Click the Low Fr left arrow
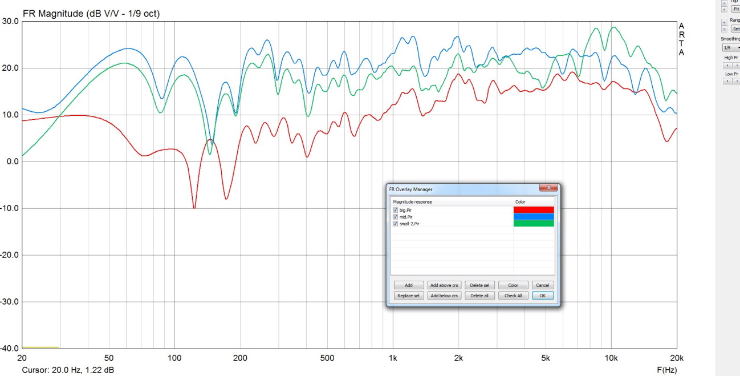This screenshot has width=740, height=376. (727, 81)
